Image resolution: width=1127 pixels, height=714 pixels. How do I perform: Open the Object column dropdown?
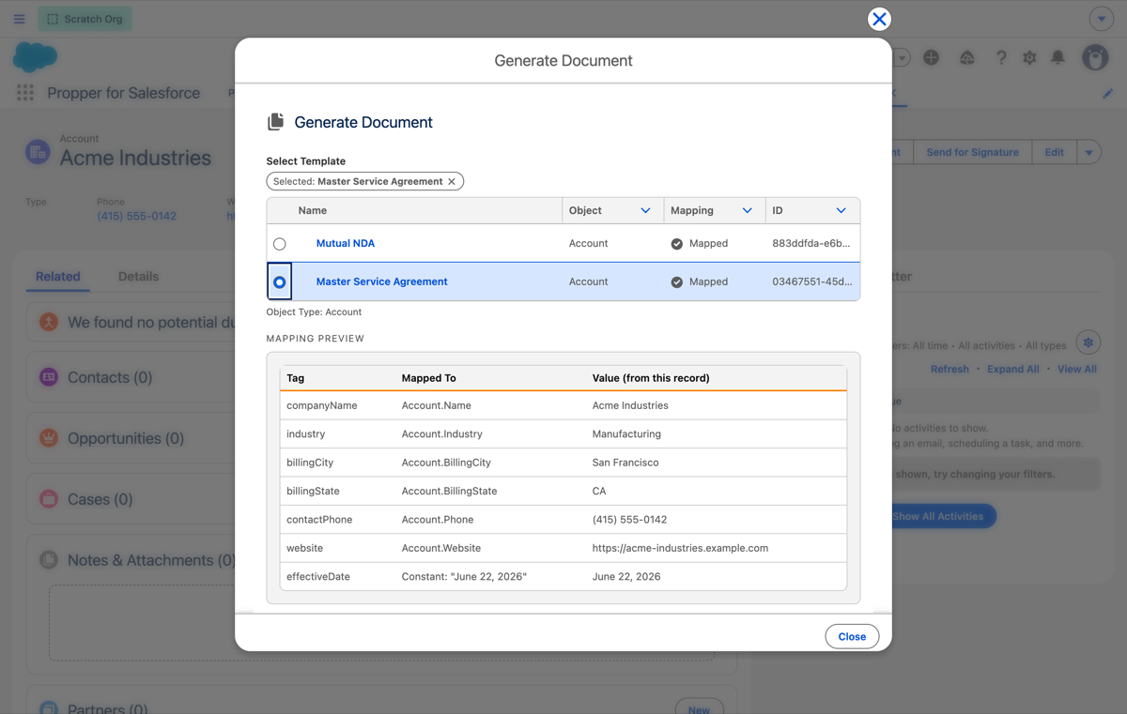coord(645,210)
